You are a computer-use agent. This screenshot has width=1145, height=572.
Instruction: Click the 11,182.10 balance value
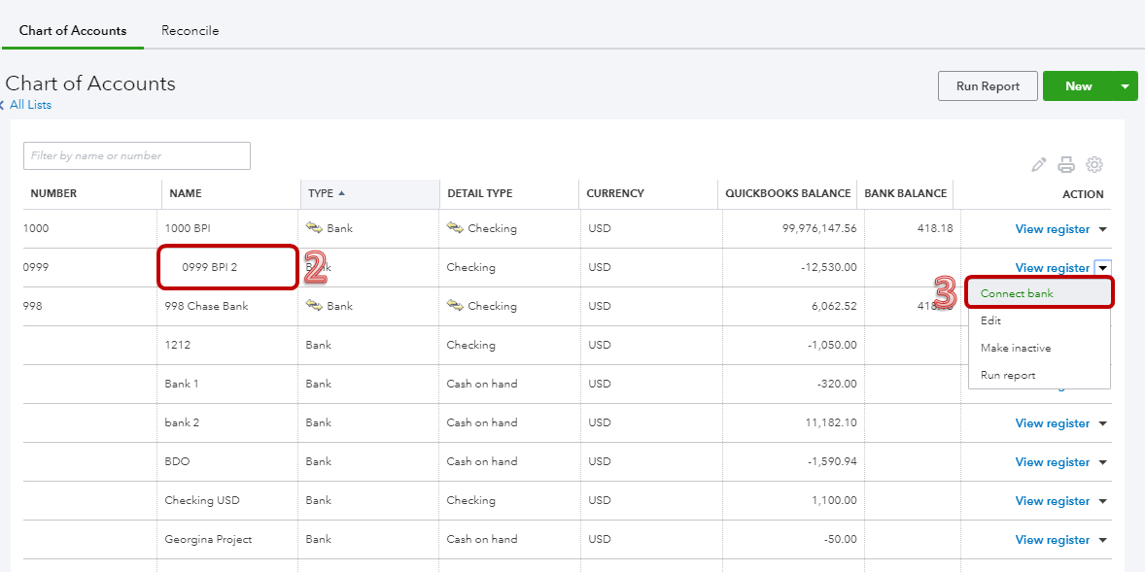(832, 422)
